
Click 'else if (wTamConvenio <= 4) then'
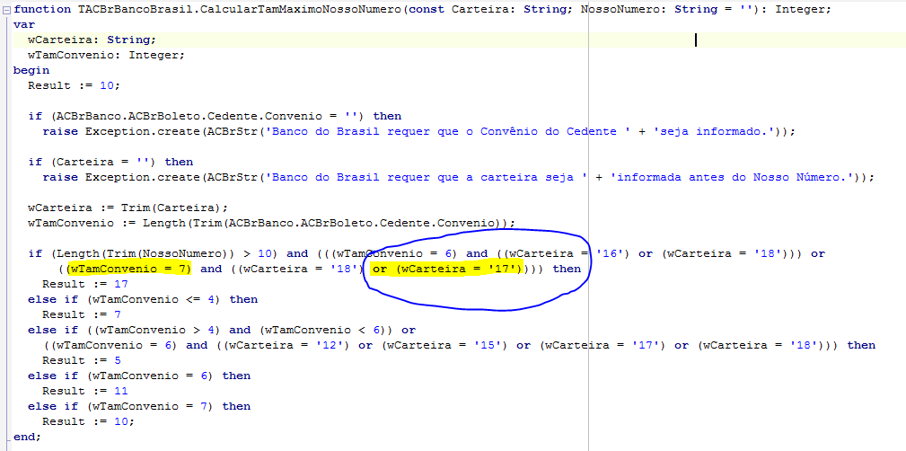point(143,299)
